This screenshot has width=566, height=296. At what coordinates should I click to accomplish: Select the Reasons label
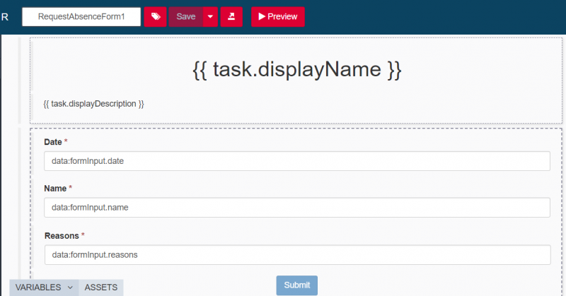[62, 236]
